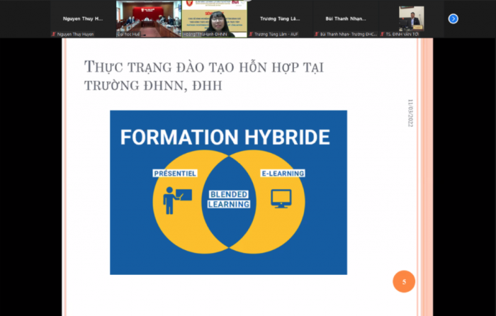Click the next participants arrow button
The image size is (496, 316).
click(453, 18)
